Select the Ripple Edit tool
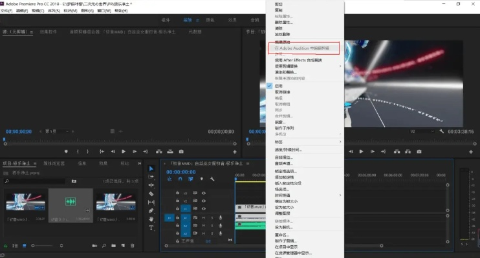 [151, 185]
